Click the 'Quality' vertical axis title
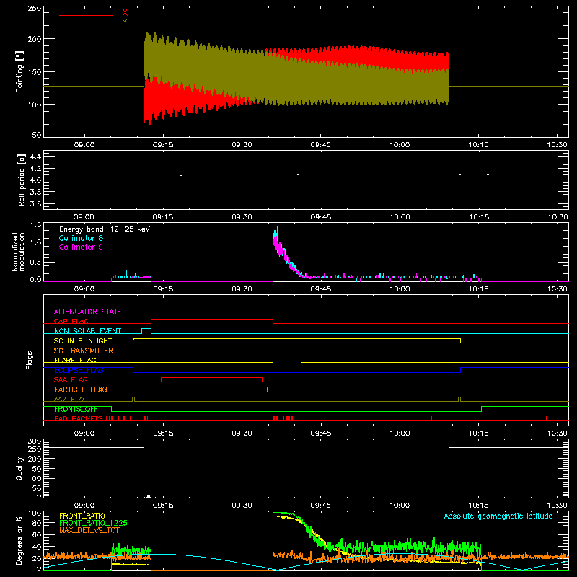The height and width of the screenshot is (577, 577). [x=19, y=468]
